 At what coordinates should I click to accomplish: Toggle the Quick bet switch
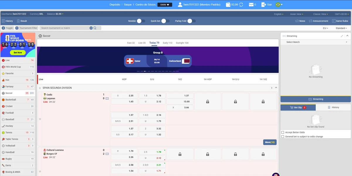[x=165, y=21]
